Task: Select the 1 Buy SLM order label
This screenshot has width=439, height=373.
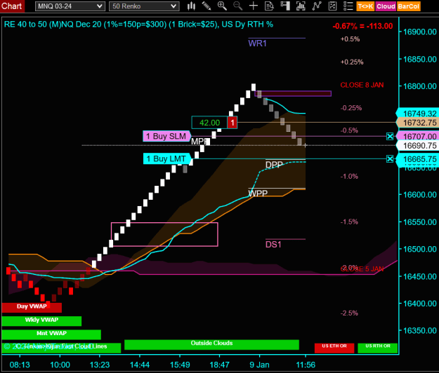Action: pyautogui.click(x=166, y=136)
